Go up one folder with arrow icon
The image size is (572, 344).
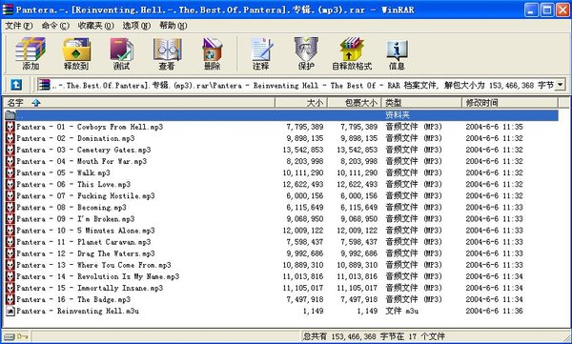[15, 85]
